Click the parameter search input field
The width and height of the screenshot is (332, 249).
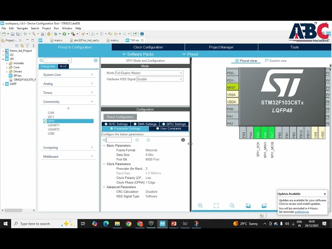119,140
